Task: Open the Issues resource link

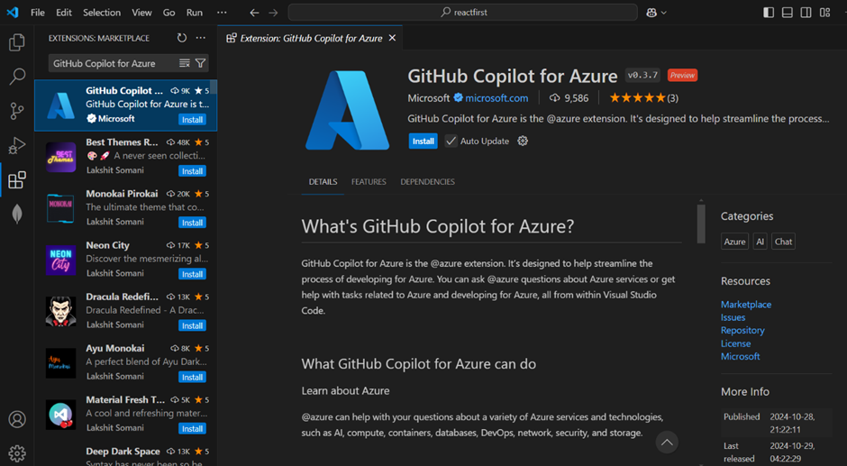Action: pyautogui.click(x=733, y=317)
